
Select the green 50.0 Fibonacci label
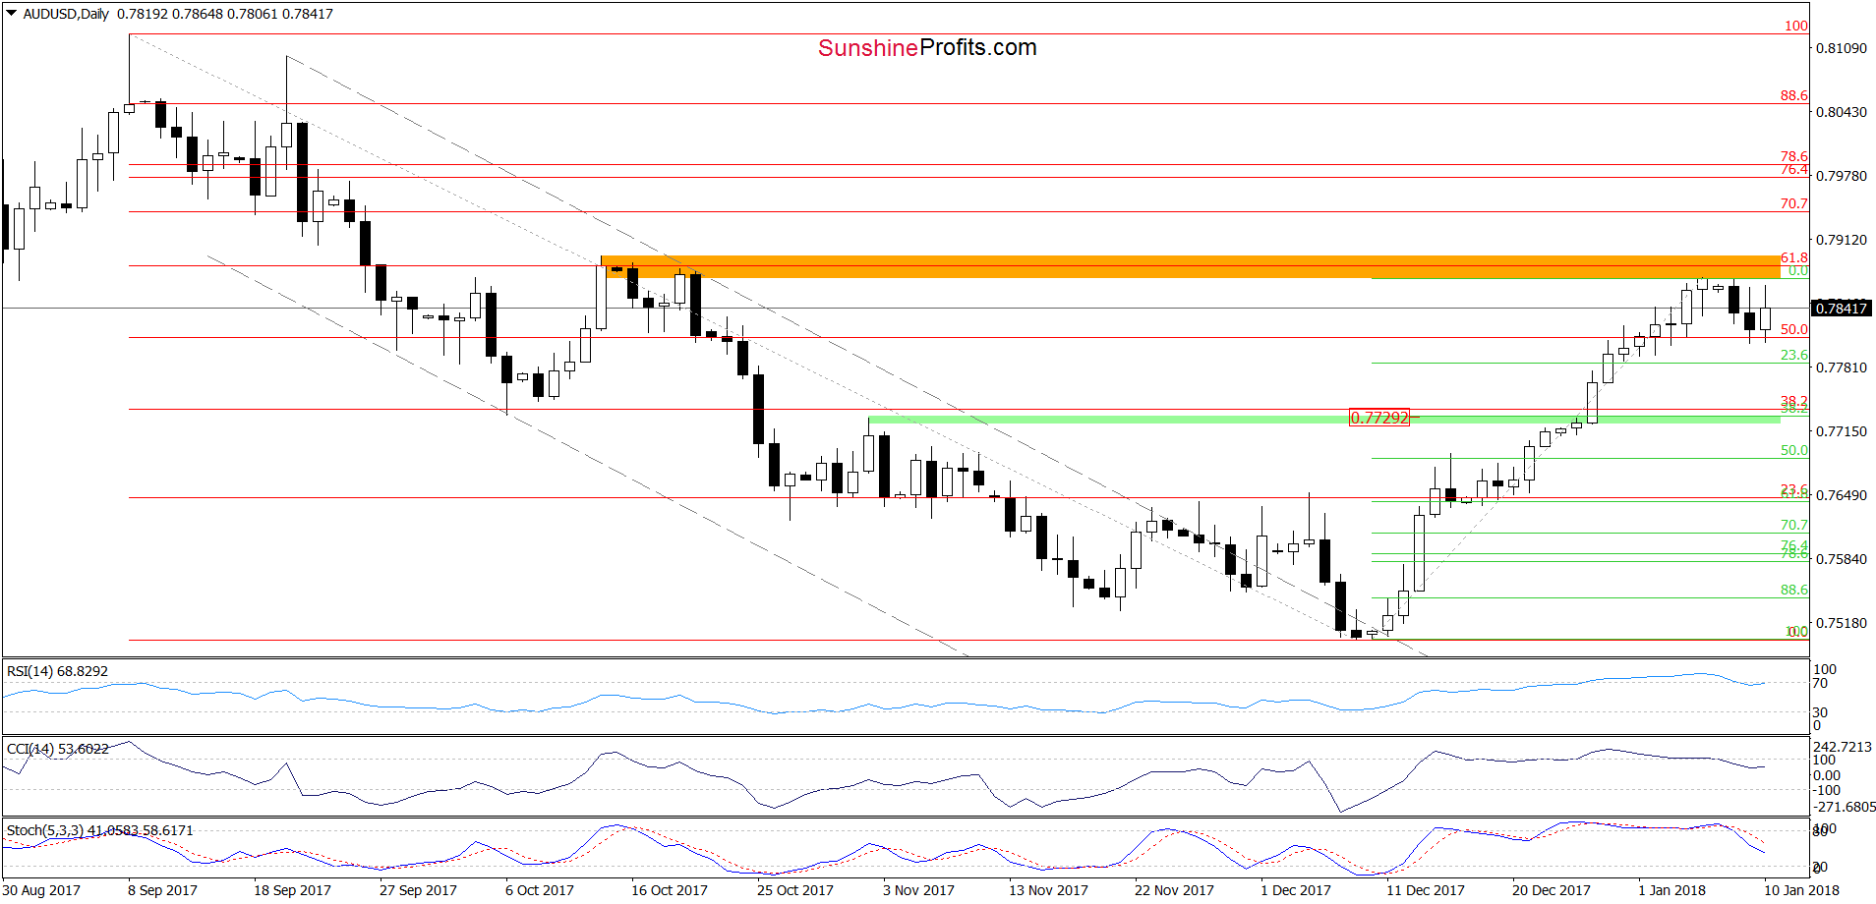1793,450
